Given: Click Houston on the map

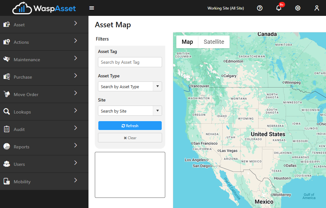Looking at the screenshot, I should pos(282,178).
